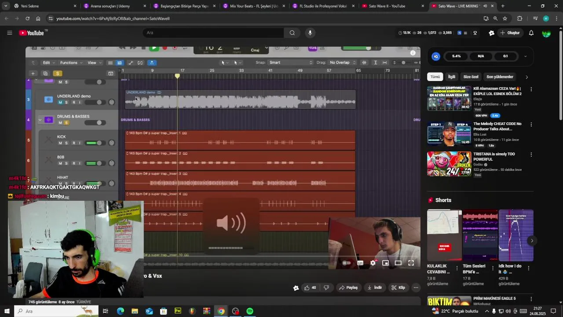Reload the page in Chrome

click(27, 18)
